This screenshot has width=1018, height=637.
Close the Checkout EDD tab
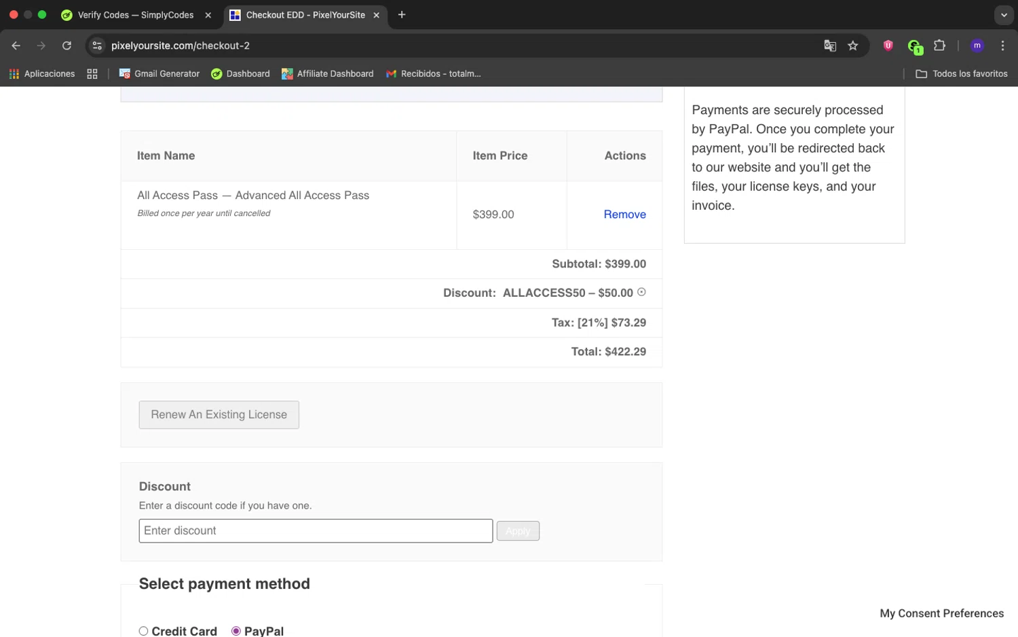point(377,15)
